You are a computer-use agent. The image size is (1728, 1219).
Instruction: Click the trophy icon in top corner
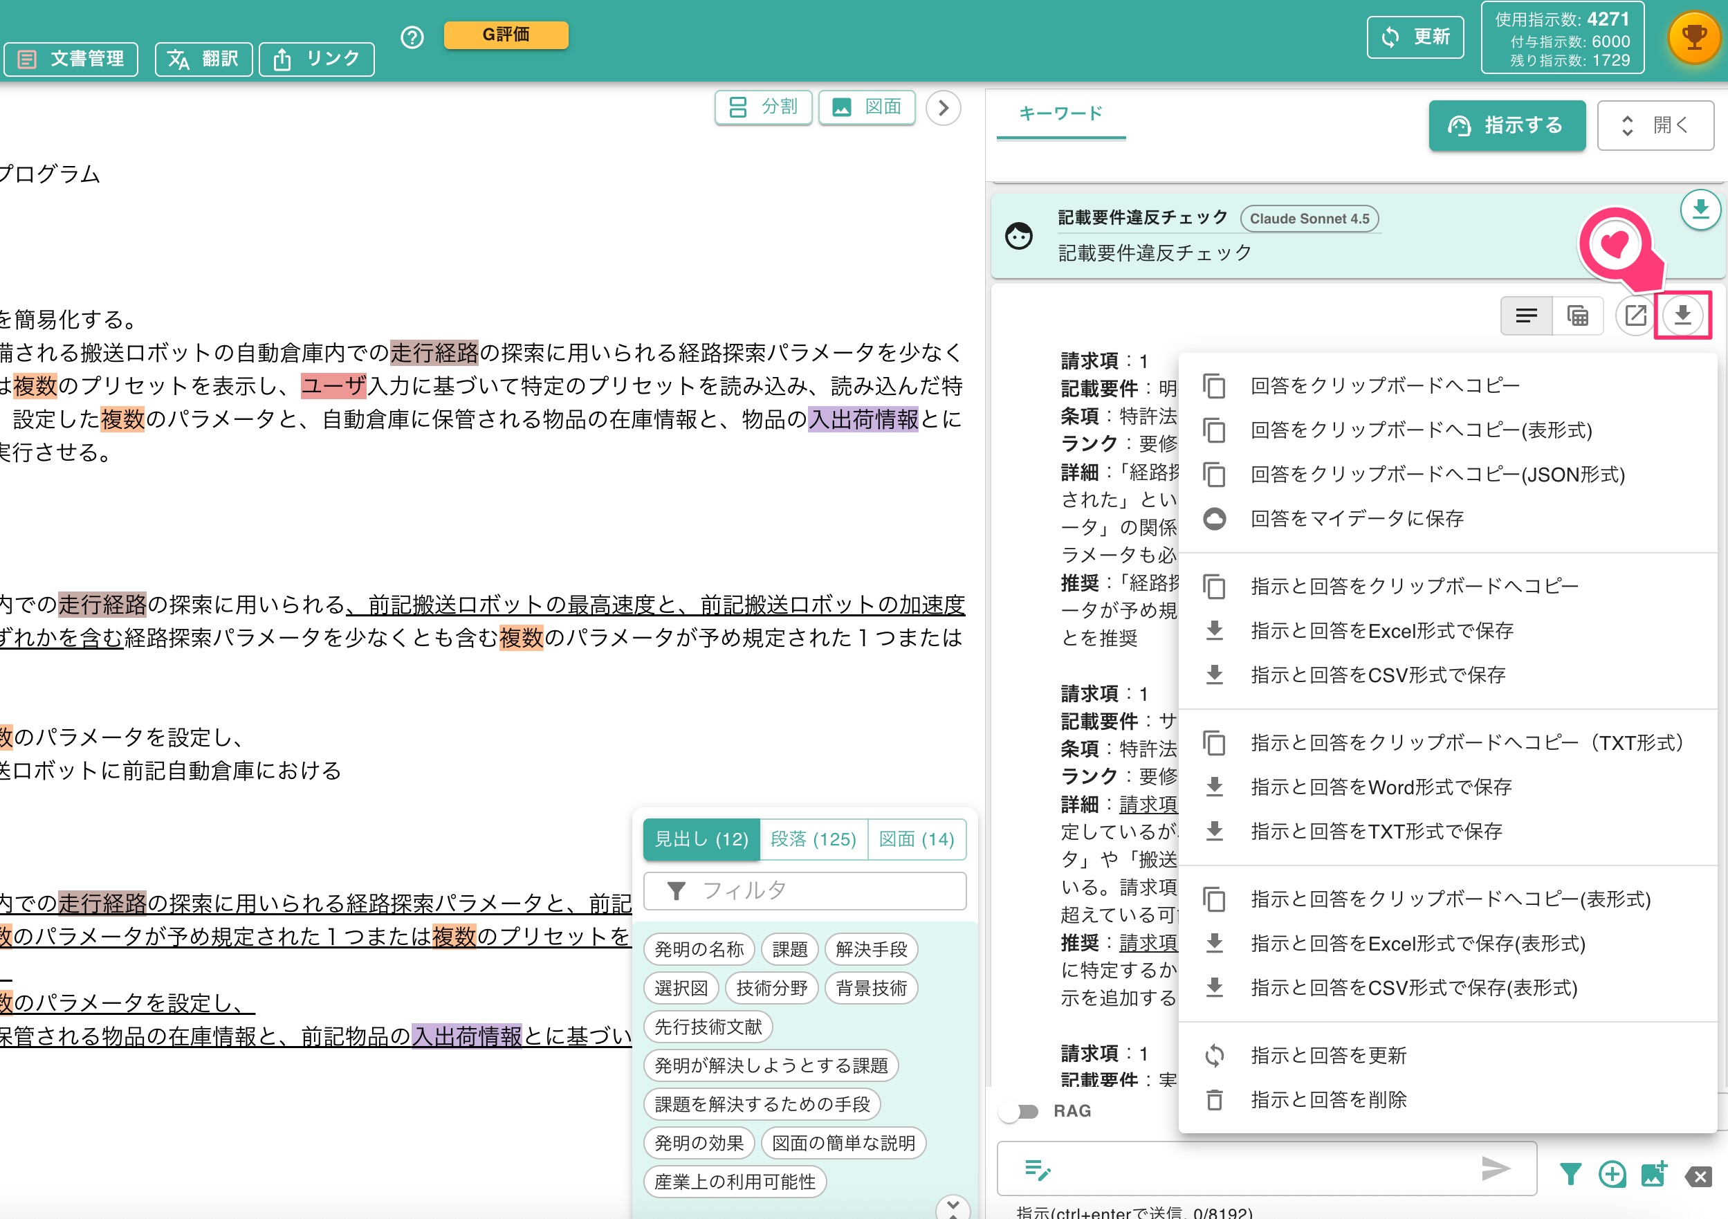point(1693,37)
